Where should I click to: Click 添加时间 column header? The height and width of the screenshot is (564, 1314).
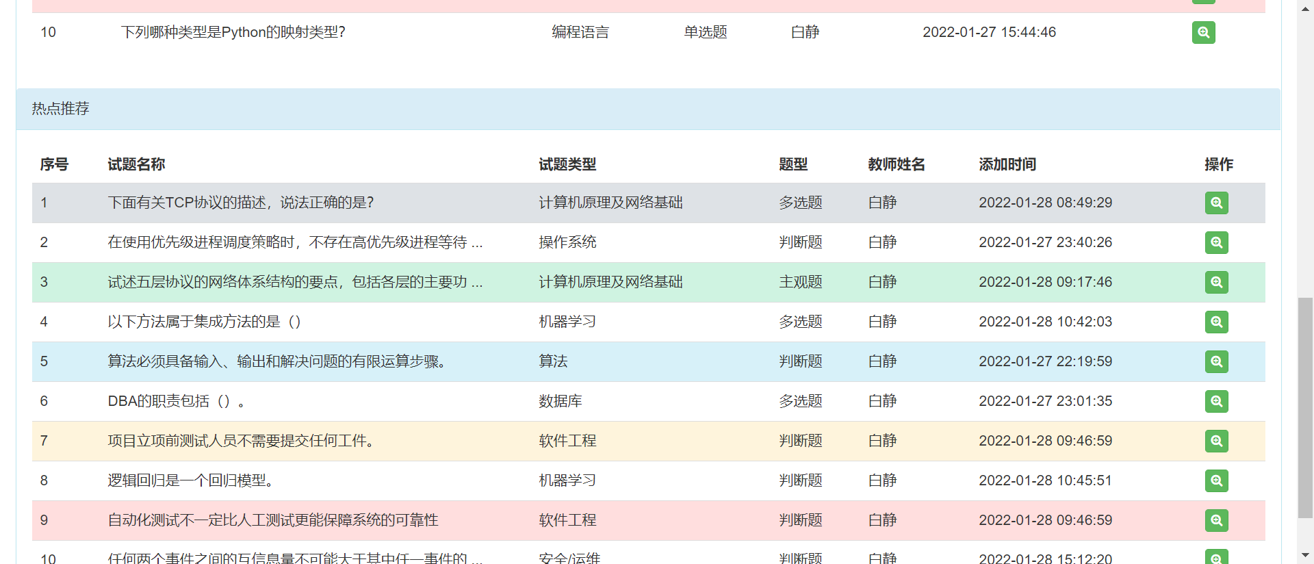point(1007,164)
